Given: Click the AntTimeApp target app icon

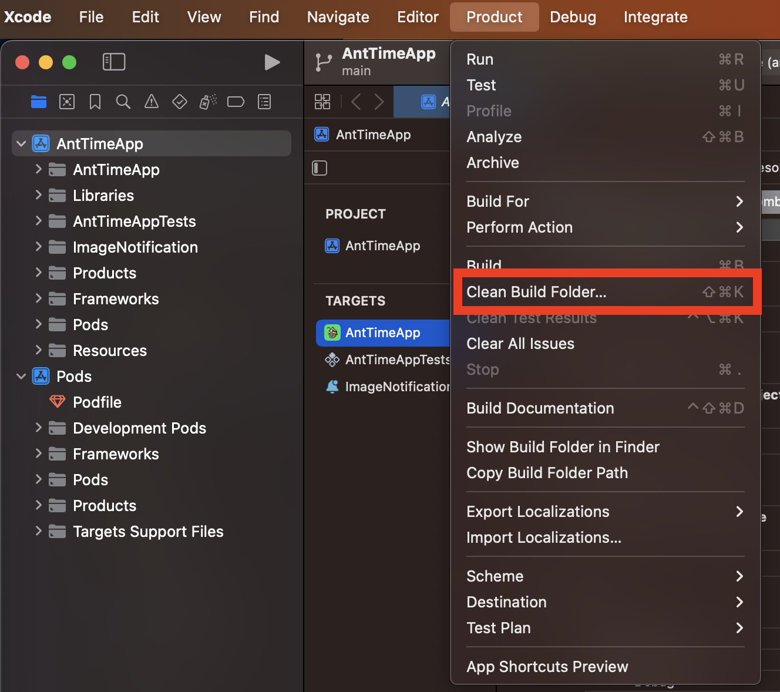Looking at the screenshot, I should tap(332, 332).
